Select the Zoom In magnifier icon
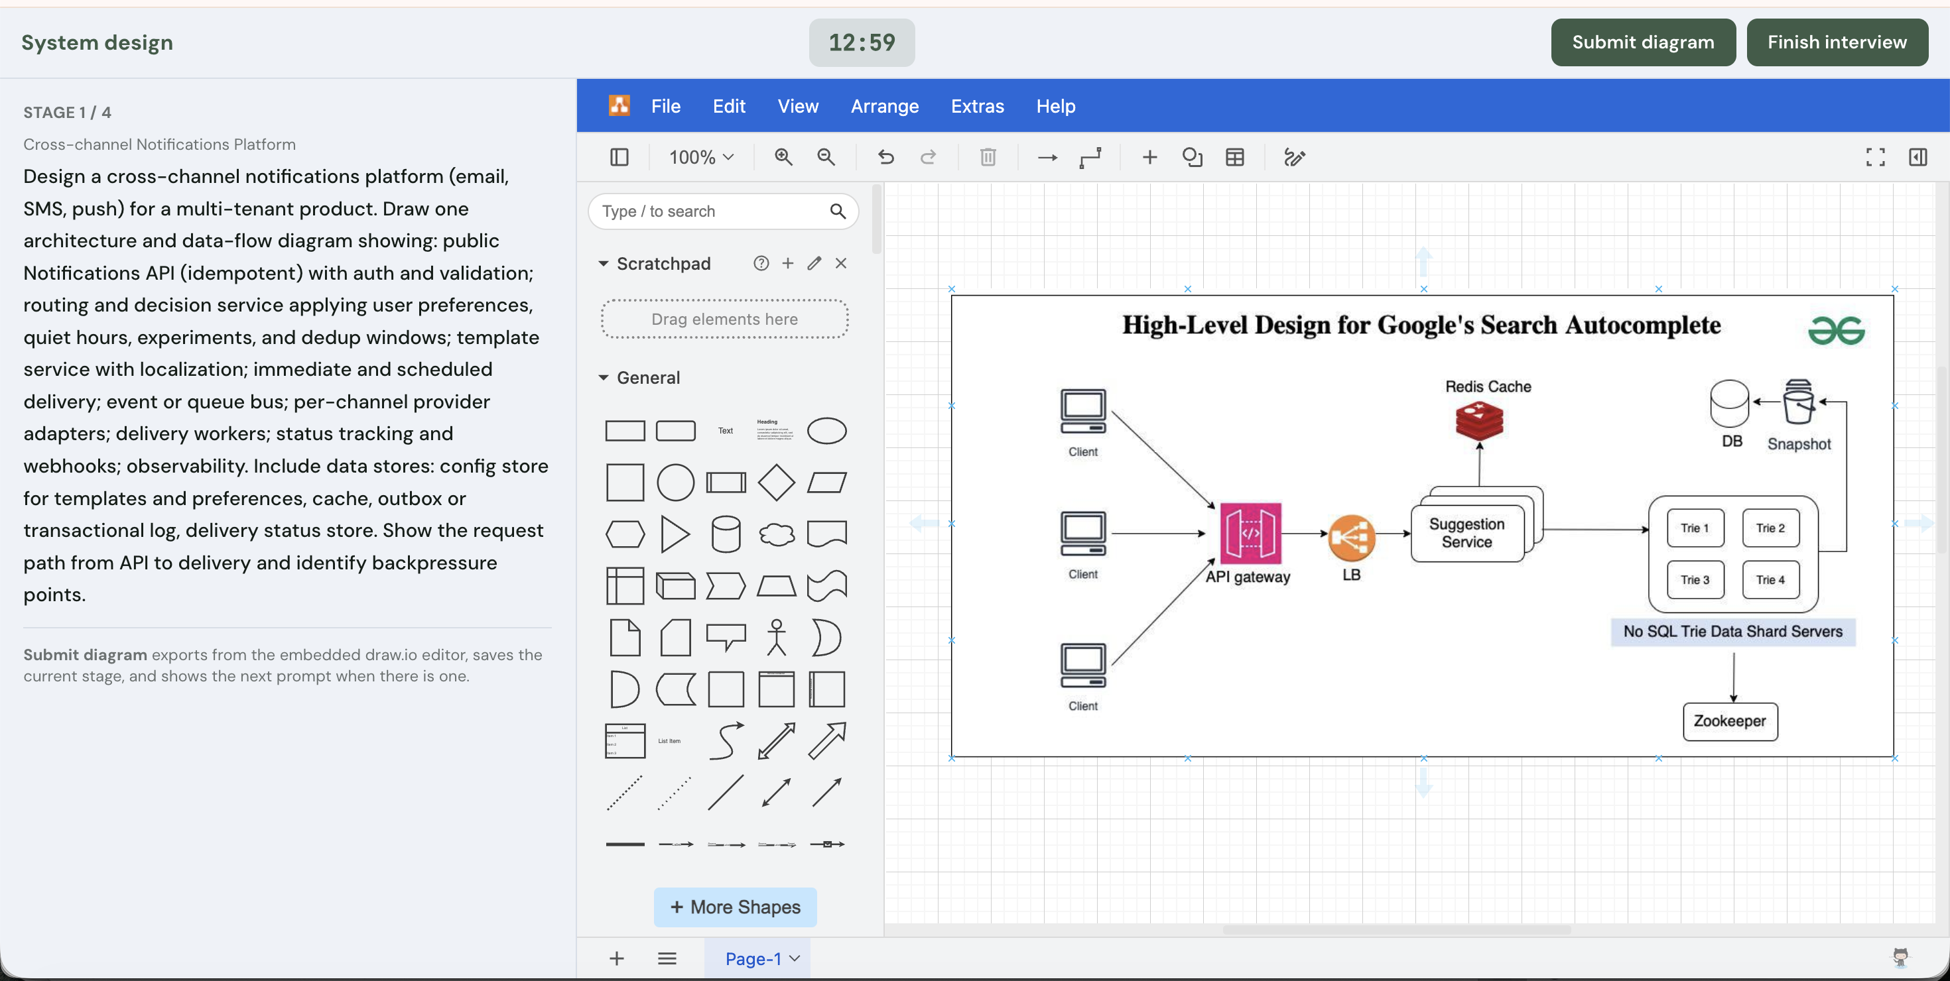 click(783, 156)
